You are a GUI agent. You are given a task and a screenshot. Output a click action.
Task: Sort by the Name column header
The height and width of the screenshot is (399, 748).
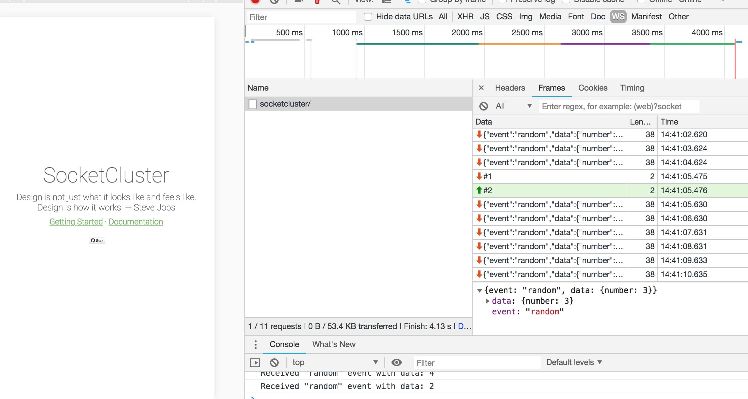click(358, 88)
